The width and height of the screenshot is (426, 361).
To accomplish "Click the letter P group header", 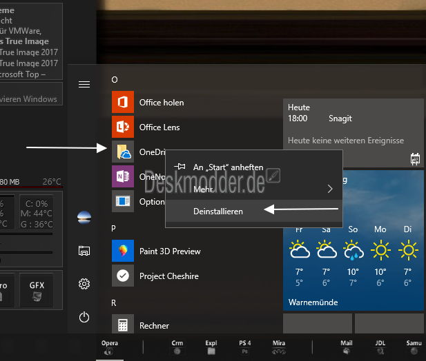I will [113, 228].
